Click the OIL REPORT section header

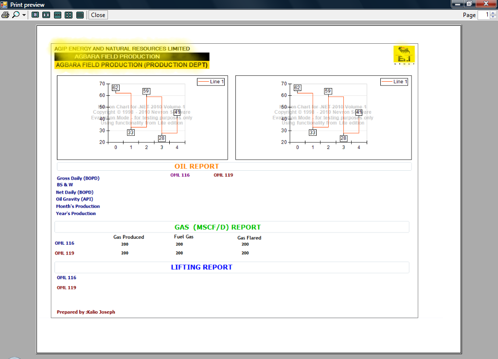click(x=196, y=166)
